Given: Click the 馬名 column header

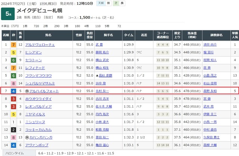Looking at the screenshot, I should tap(48, 35).
